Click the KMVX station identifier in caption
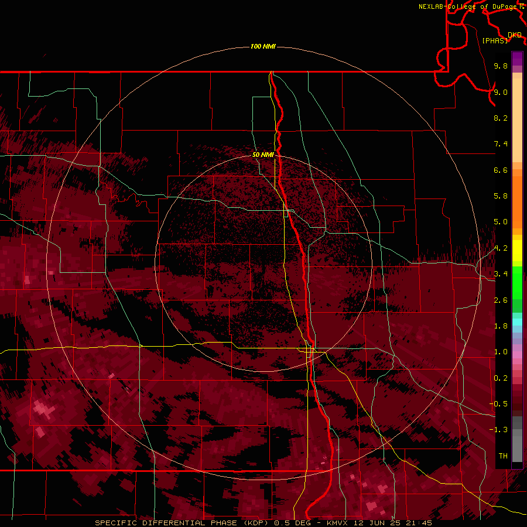 338,523
